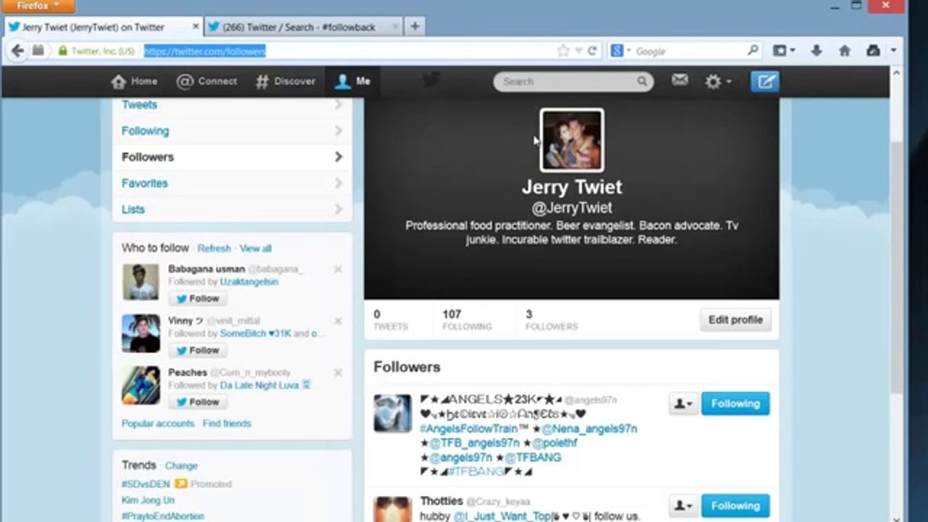Select Followers in the profile sidebar

tap(232, 157)
